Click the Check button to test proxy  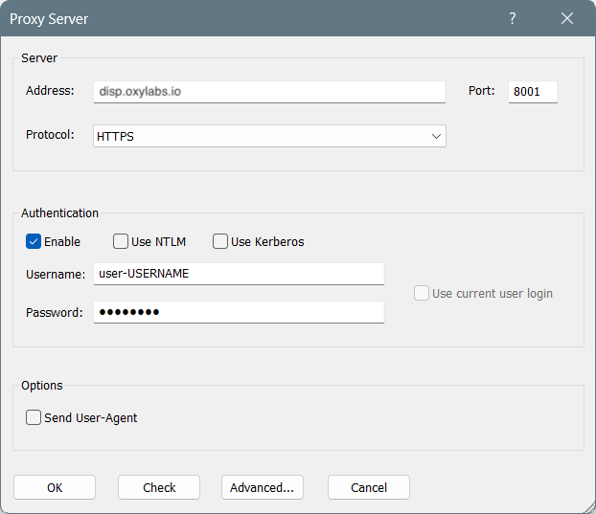click(159, 487)
